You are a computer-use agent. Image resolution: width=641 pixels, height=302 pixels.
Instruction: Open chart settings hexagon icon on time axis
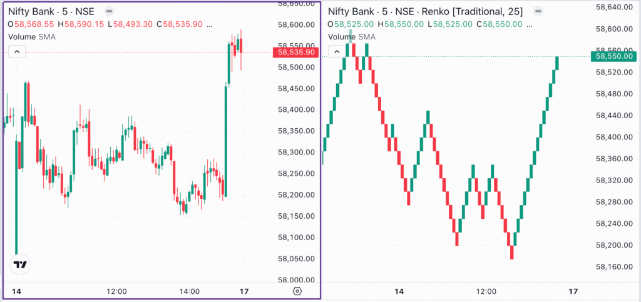(297, 291)
